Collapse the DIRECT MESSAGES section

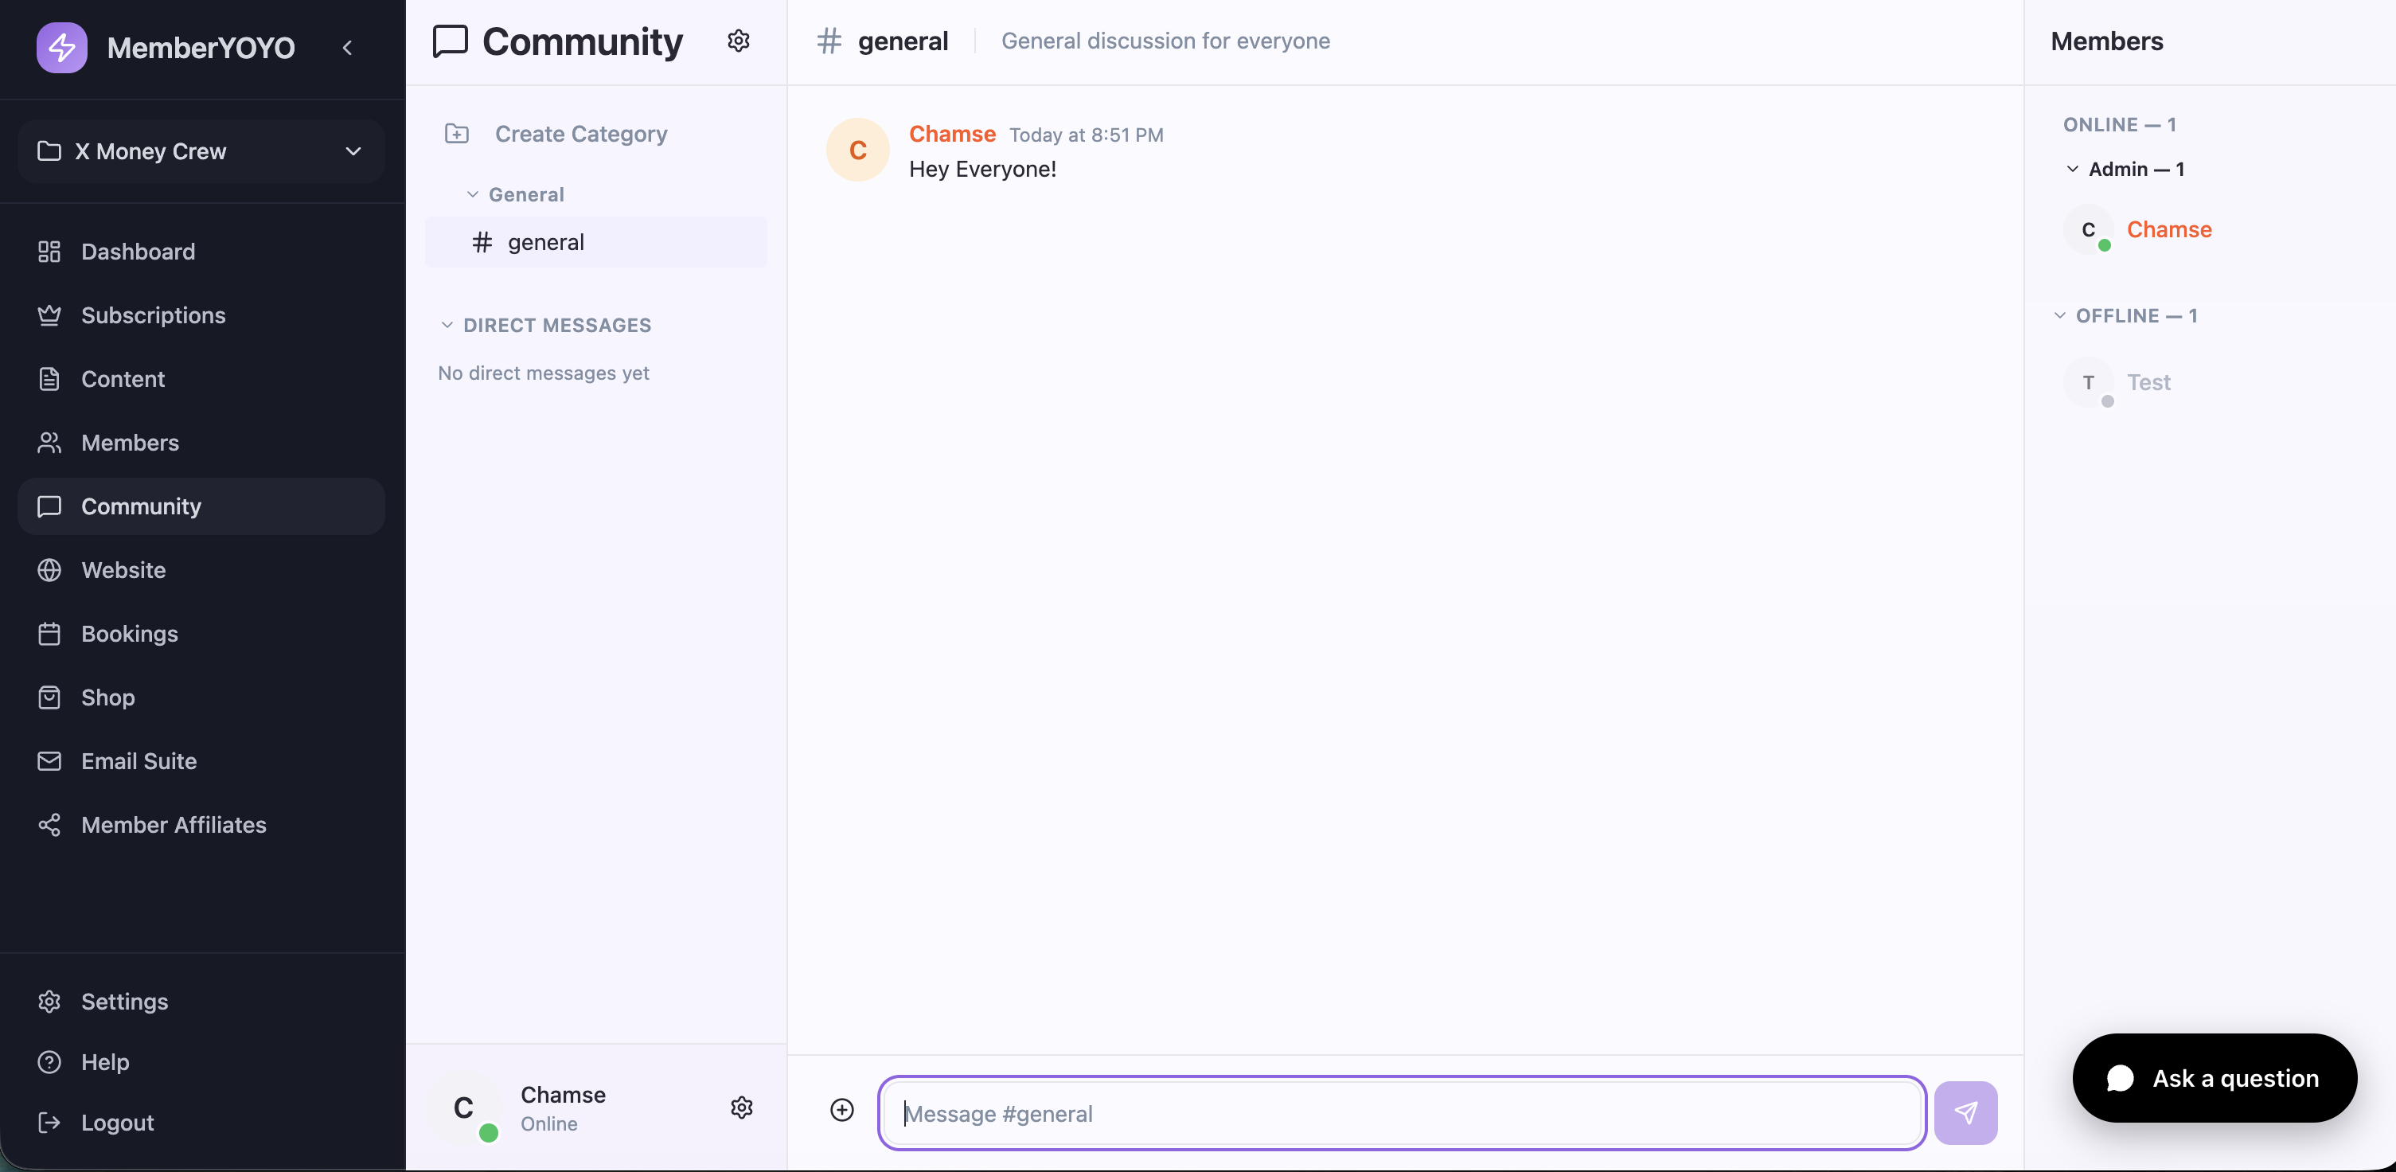coord(447,325)
